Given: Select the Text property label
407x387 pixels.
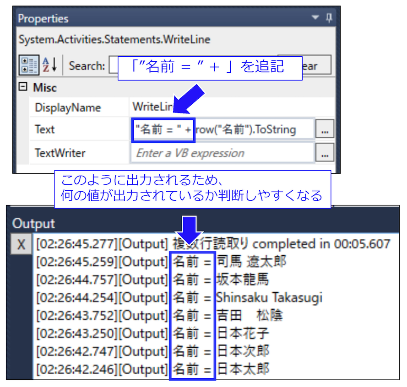Looking at the screenshot, I should pyautogui.click(x=45, y=129).
